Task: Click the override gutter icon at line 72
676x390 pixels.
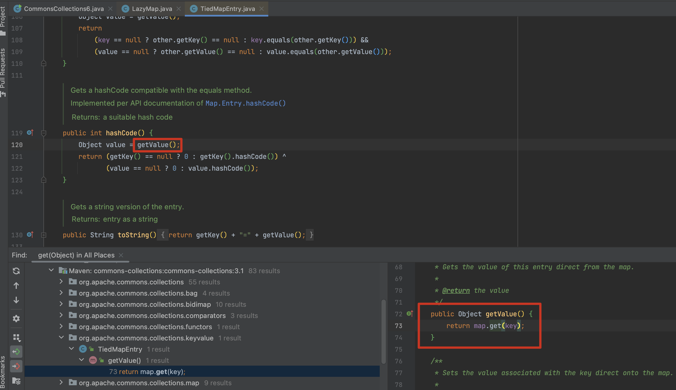Action: 410,314
